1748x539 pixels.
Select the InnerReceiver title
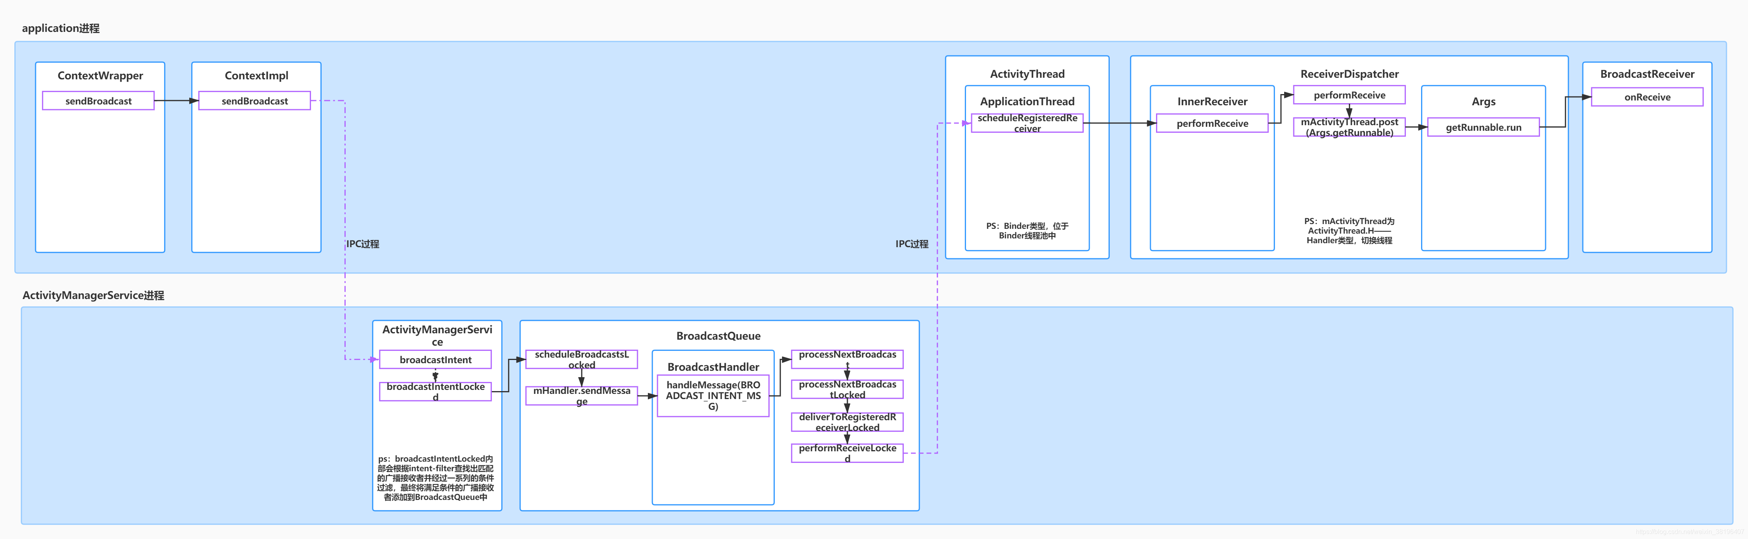(1213, 101)
